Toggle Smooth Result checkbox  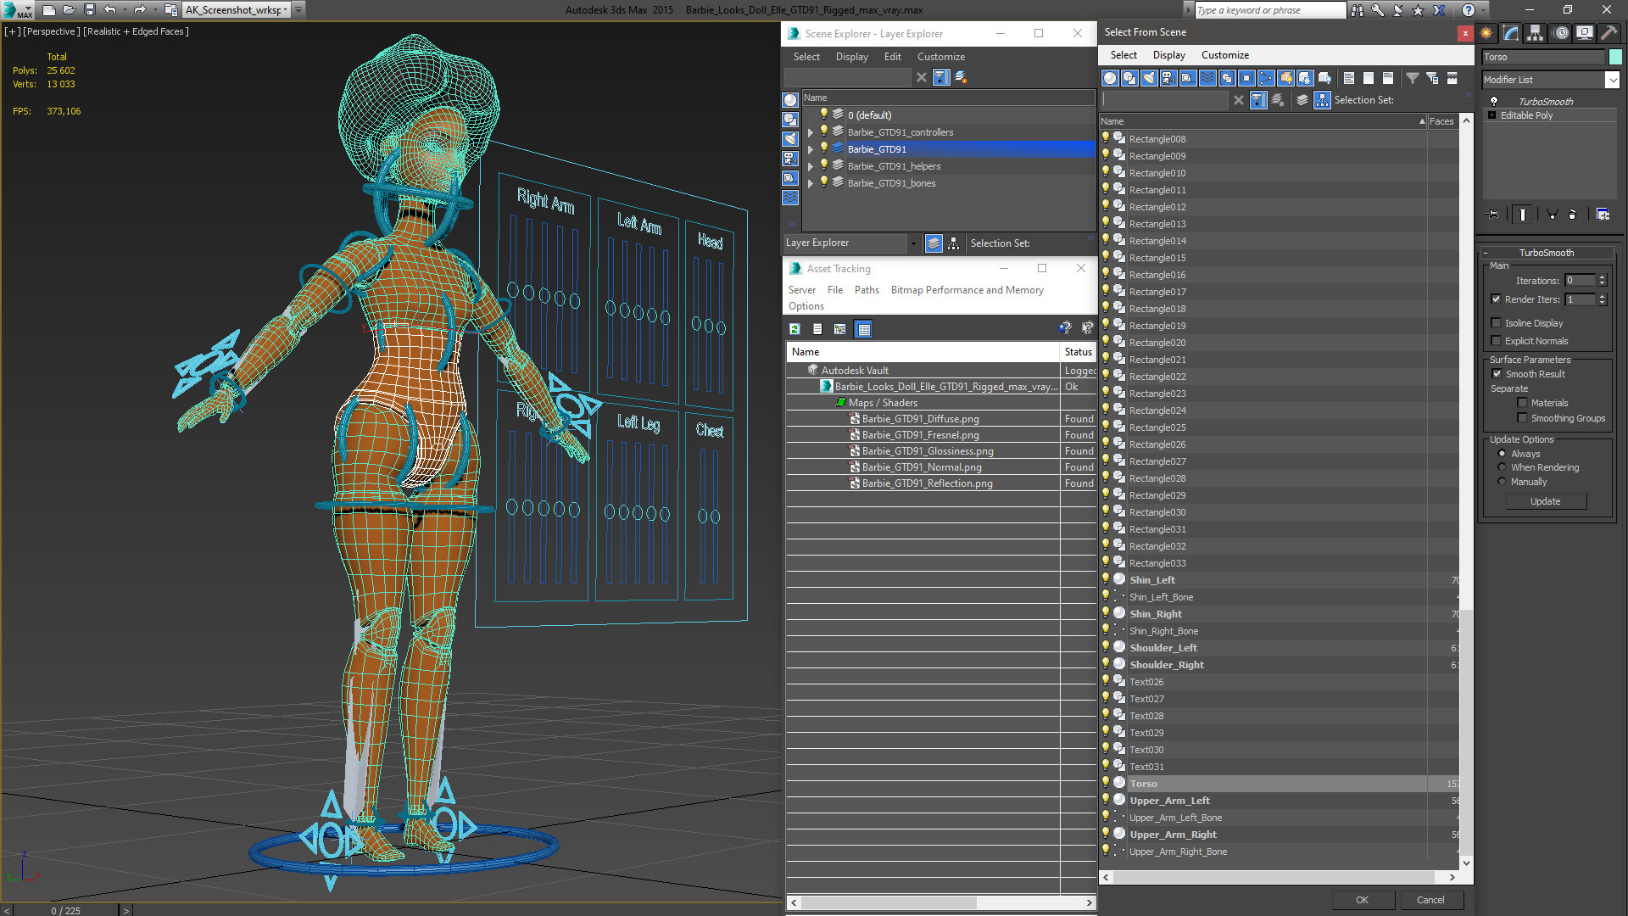1497,374
